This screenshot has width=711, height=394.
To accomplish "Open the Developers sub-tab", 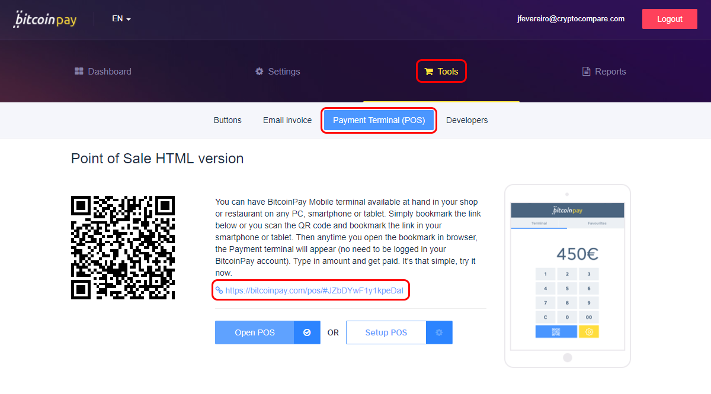I will [x=467, y=120].
